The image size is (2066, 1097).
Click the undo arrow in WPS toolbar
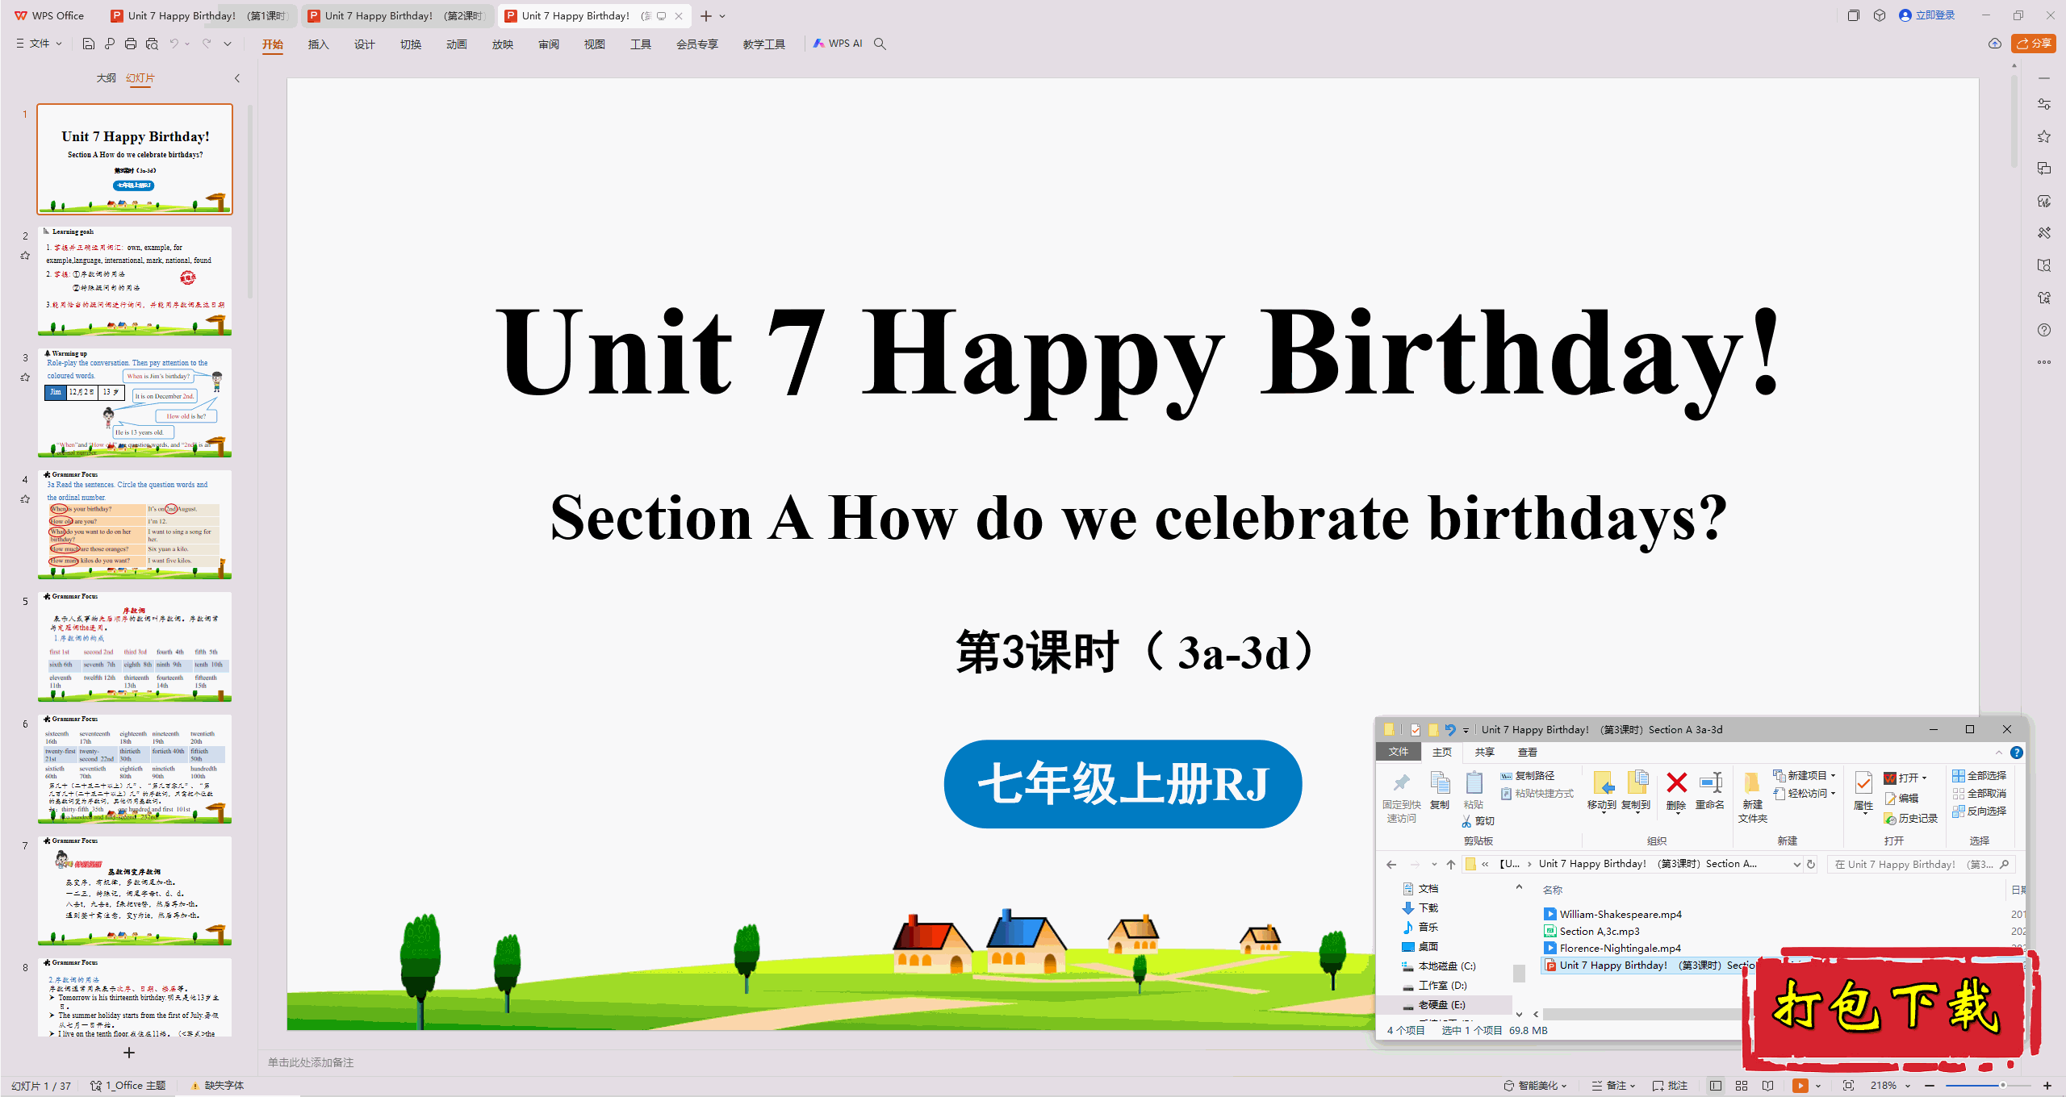(x=174, y=44)
